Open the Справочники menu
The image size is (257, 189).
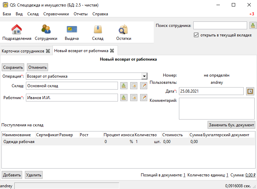click(56, 14)
